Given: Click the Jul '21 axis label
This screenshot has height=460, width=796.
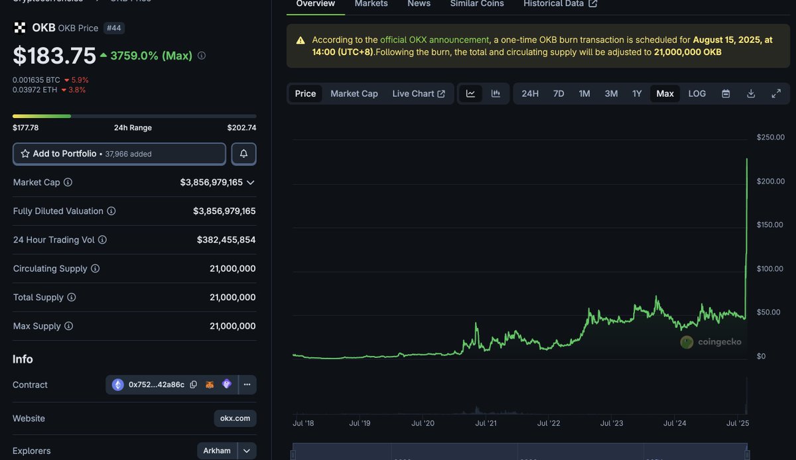Looking at the screenshot, I should pos(486,423).
